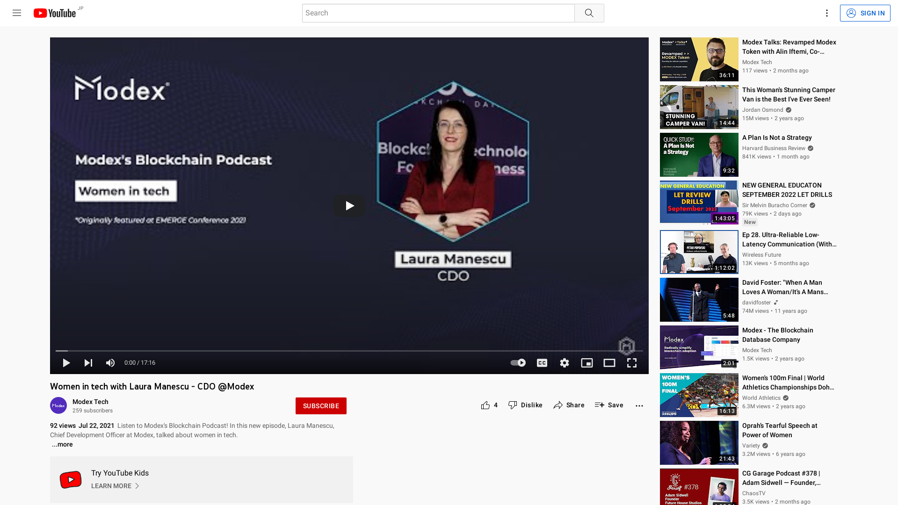Subscribe to Modex Tech
The height and width of the screenshot is (505, 898).
[321, 406]
